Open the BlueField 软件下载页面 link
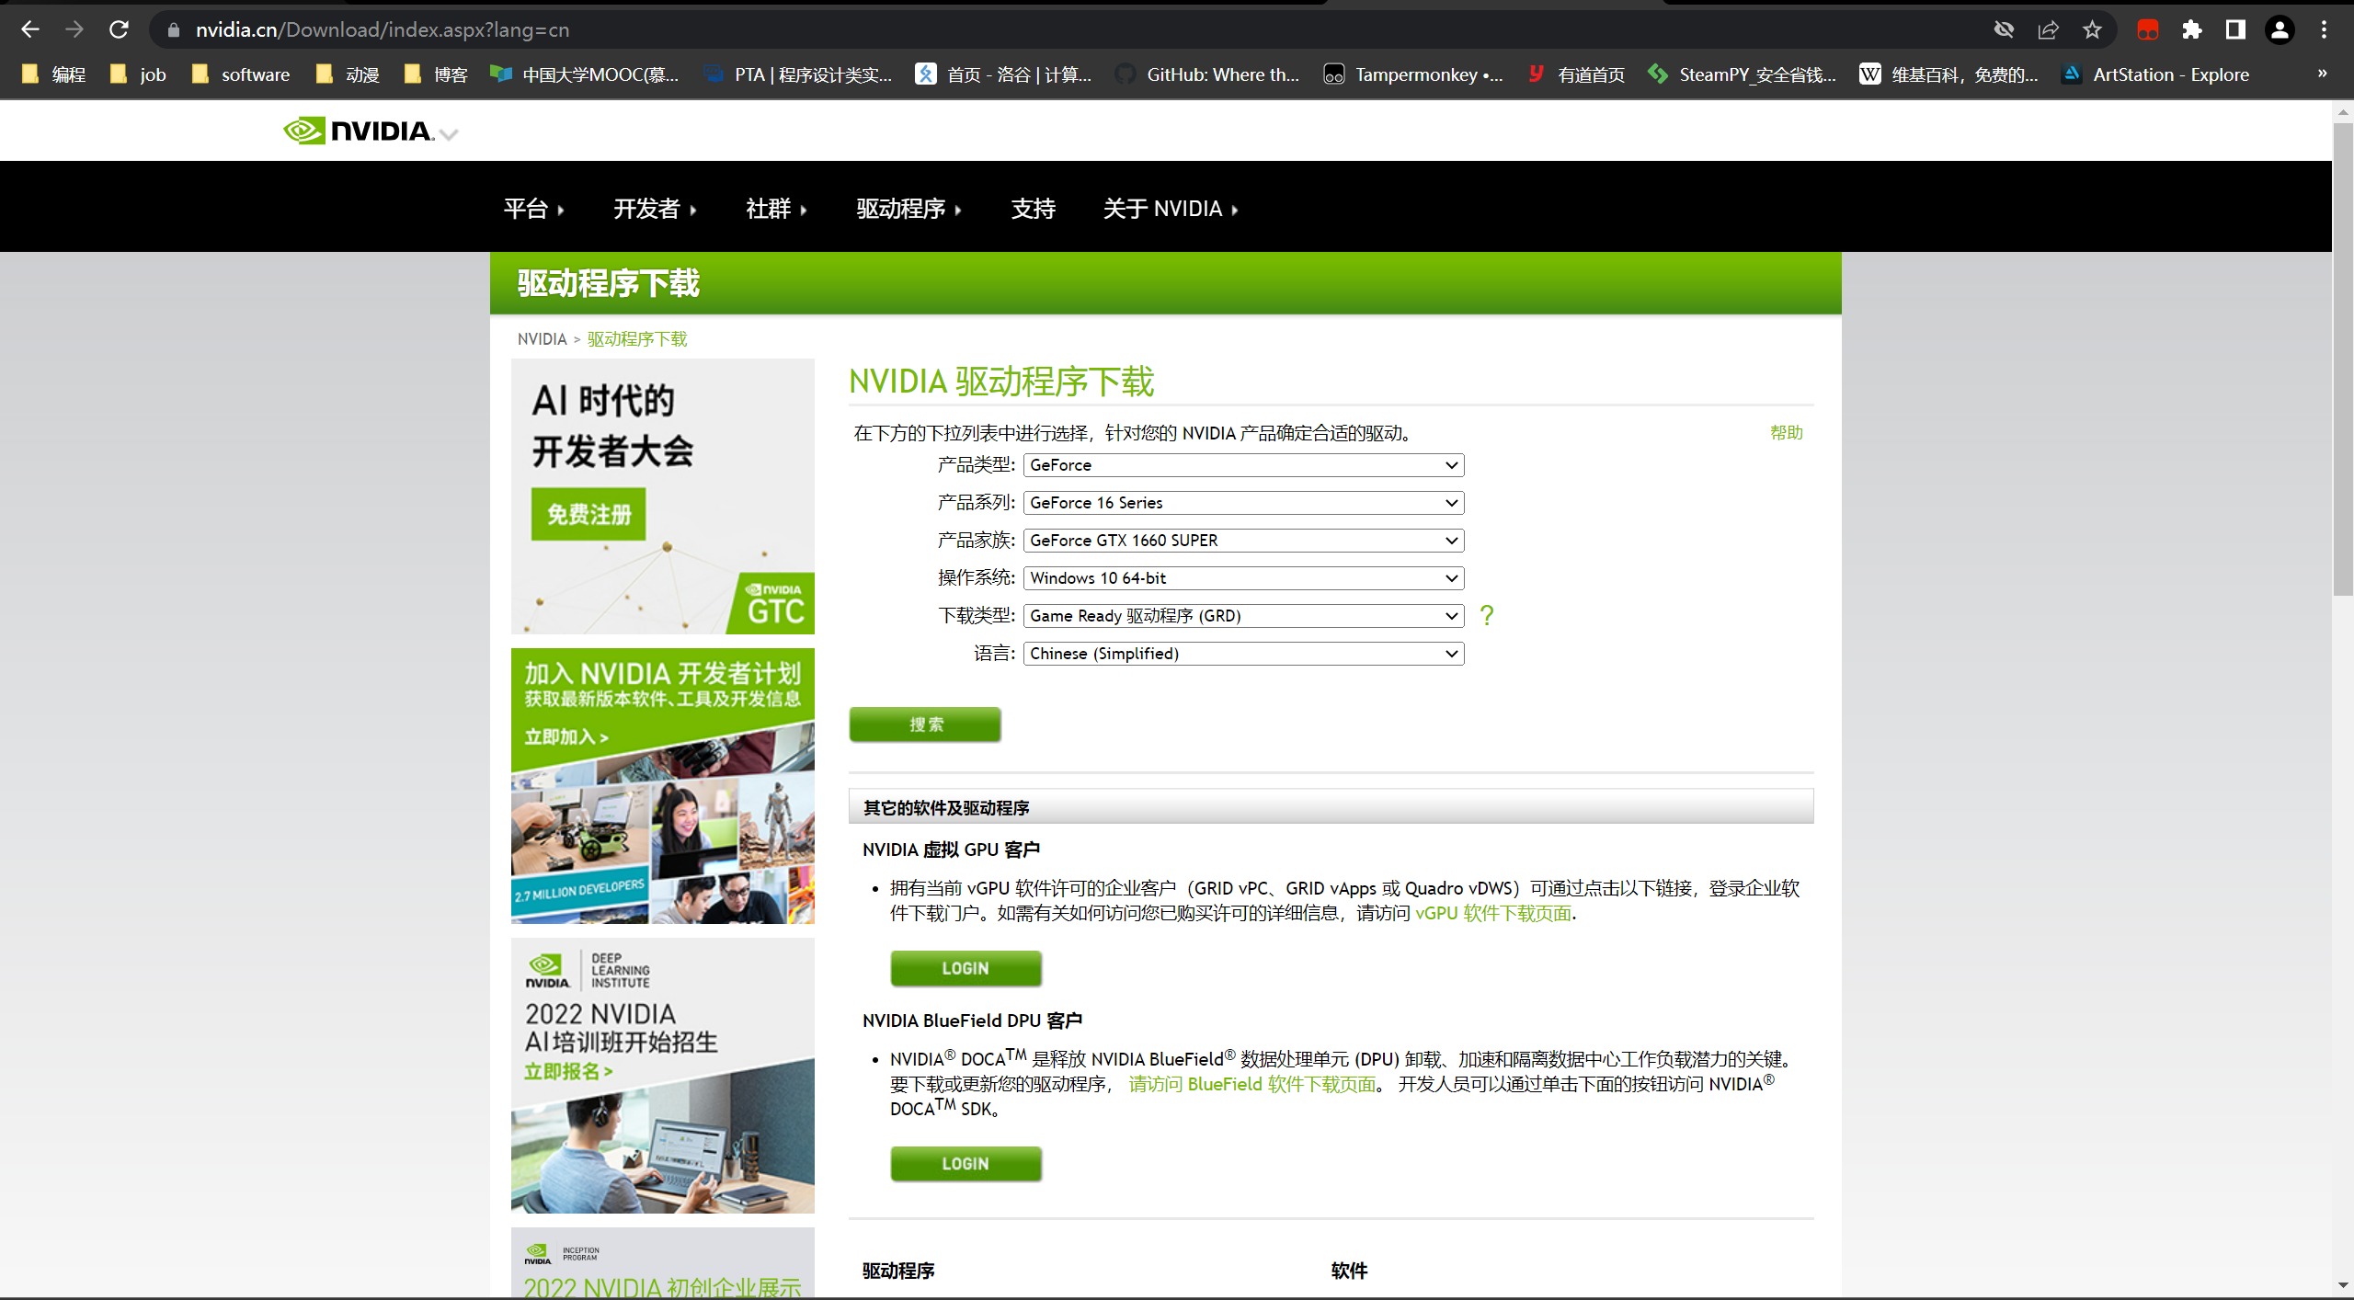This screenshot has height=1300, width=2354. pyautogui.click(x=1252, y=1084)
